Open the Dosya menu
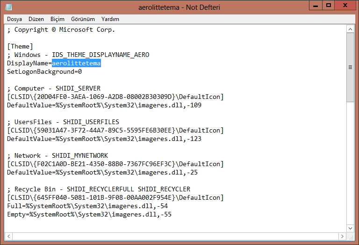This screenshot has width=359, height=245. [x=14, y=19]
